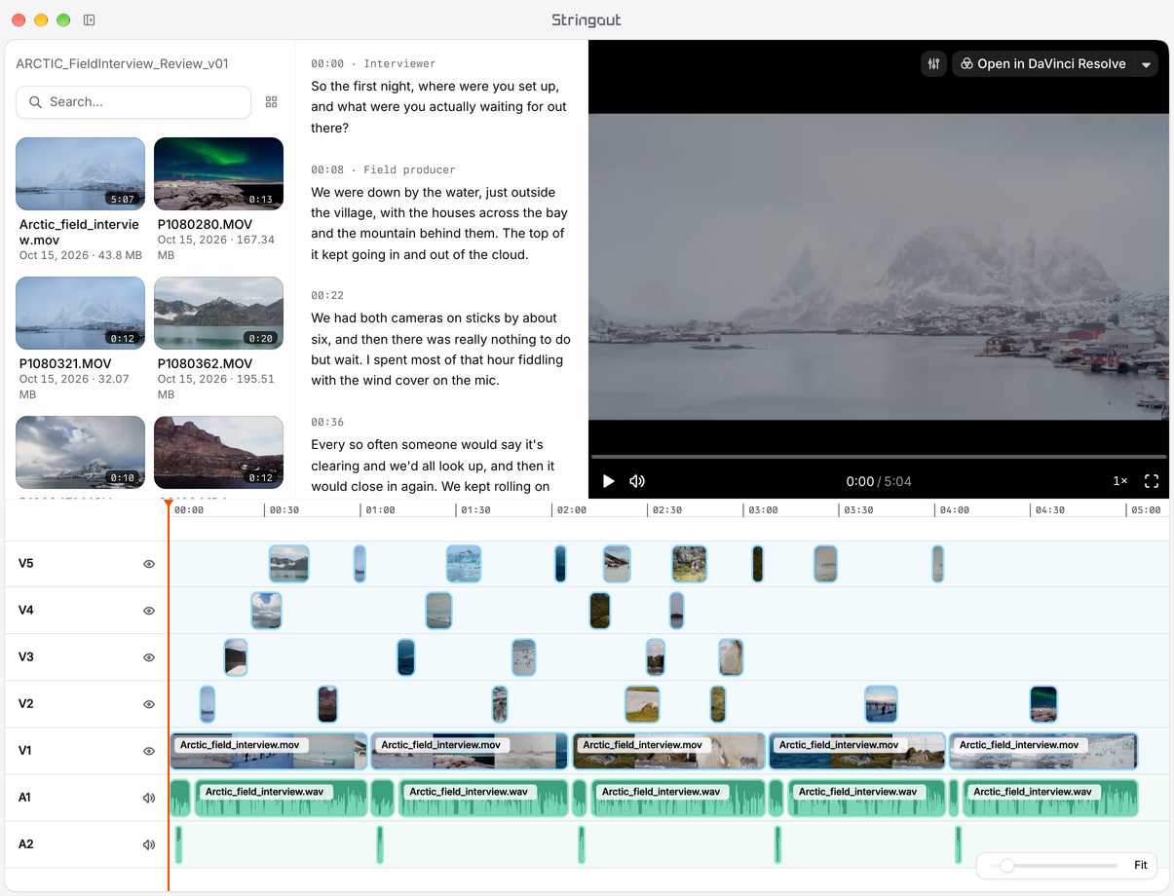
Task: Jump to transcript timestamp 00:22
Action: point(327,295)
